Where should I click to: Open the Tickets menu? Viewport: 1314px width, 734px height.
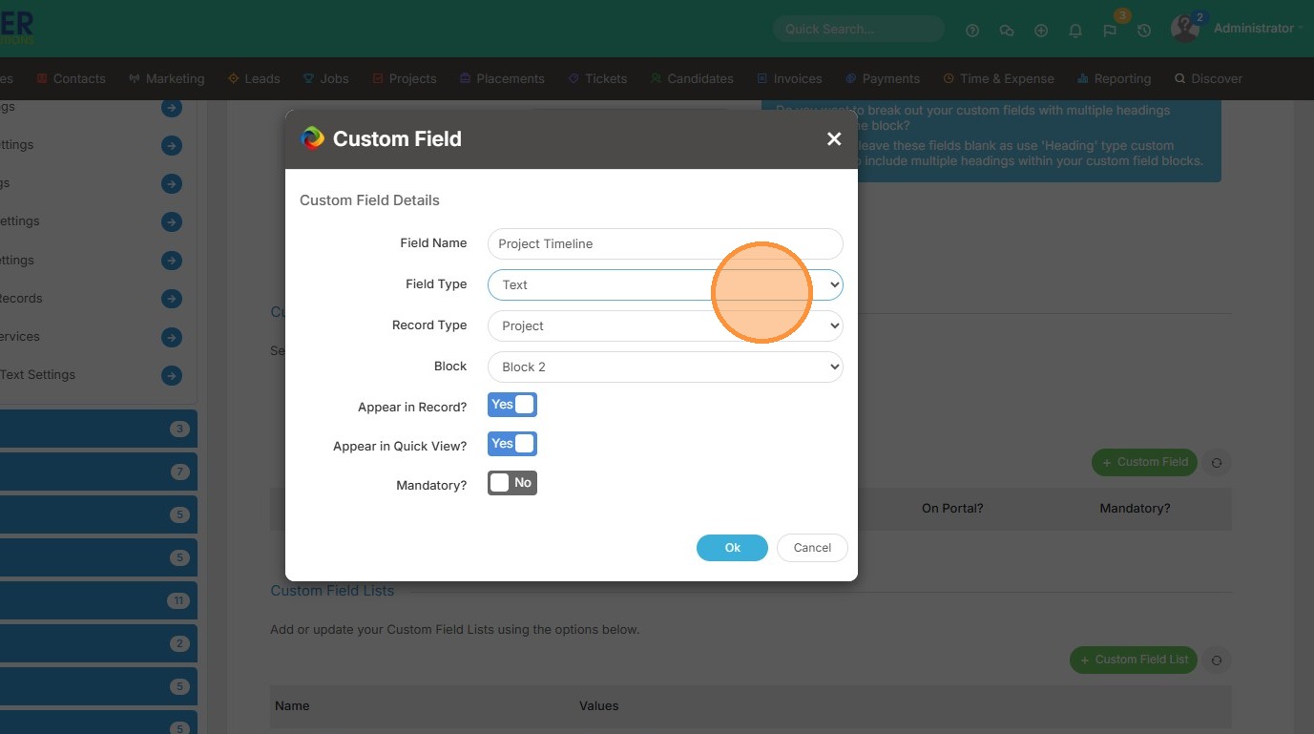[x=598, y=78]
